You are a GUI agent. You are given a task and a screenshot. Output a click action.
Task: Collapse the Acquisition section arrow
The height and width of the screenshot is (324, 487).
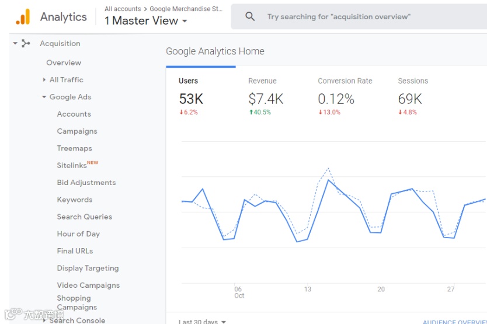click(15, 43)
